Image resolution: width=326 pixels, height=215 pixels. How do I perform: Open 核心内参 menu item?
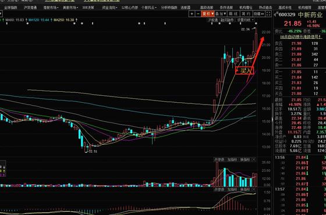click(130, 8)
